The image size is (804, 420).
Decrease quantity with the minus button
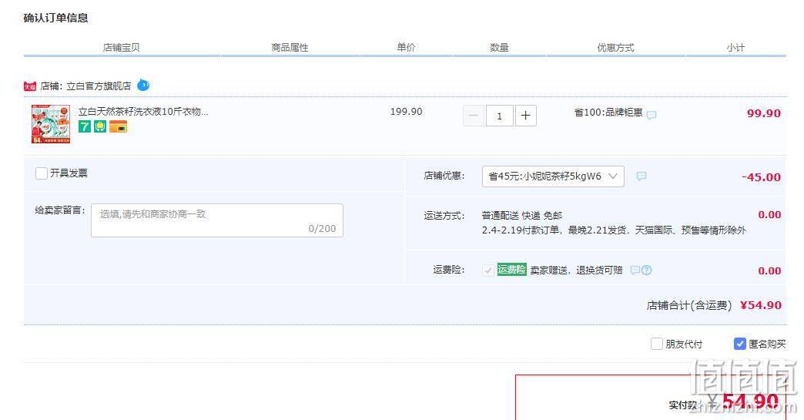(474, 116)
